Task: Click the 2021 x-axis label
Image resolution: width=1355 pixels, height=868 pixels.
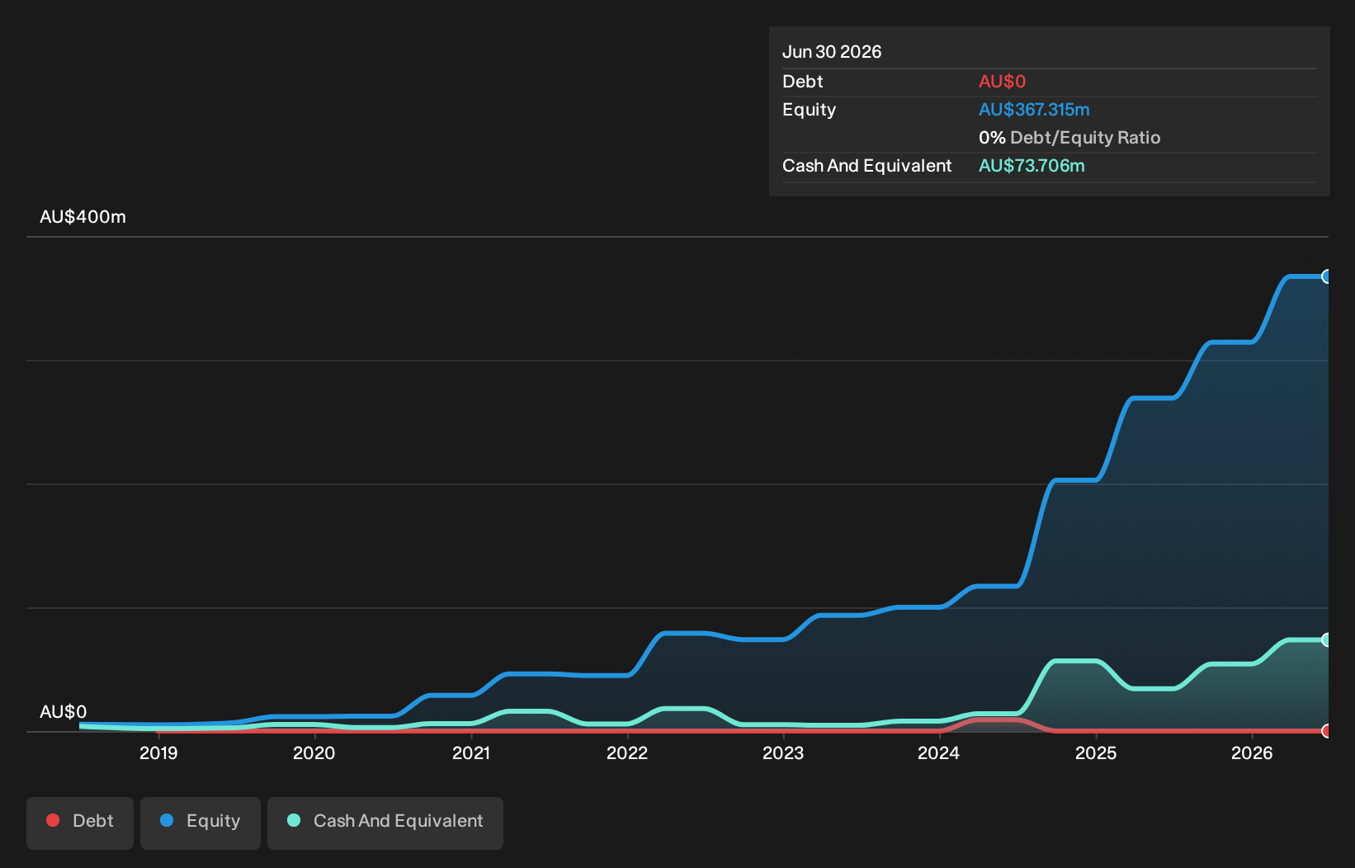Action: (x=471, y=752)
